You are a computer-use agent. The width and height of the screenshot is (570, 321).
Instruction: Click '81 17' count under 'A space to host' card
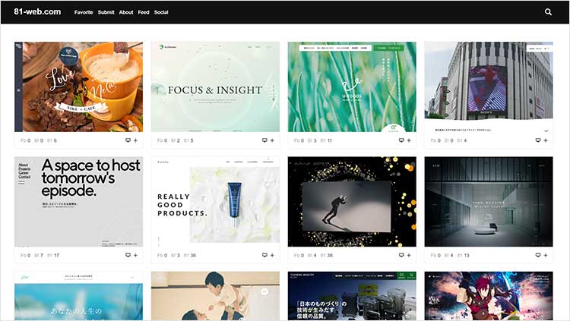pos(53,256)
